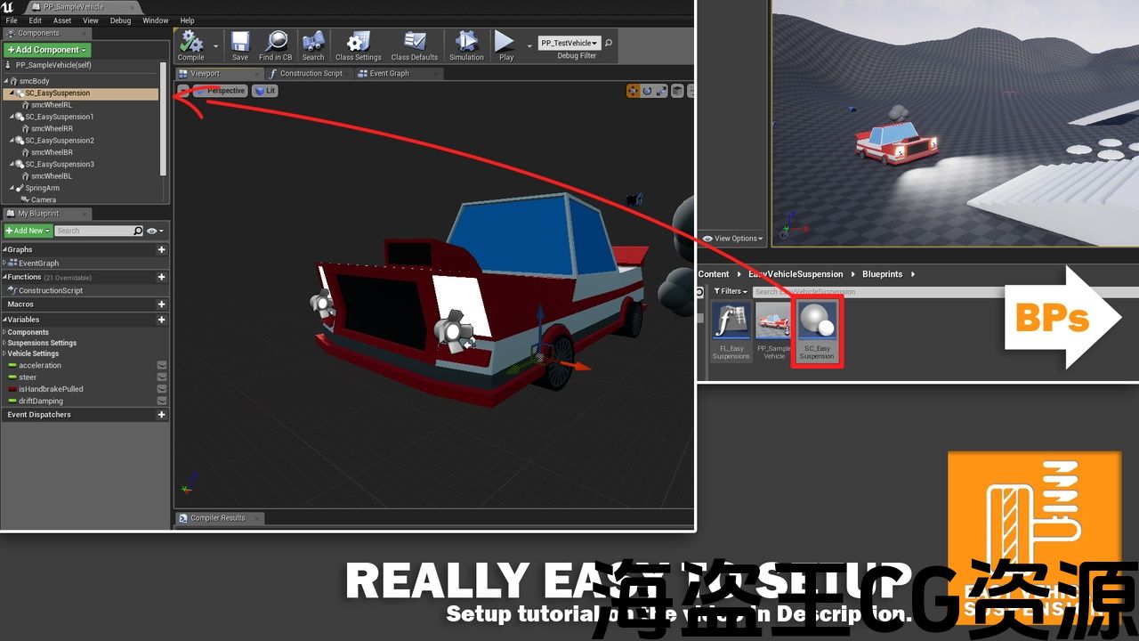Toggle visibility of acceleration variable

click(162, 365)
